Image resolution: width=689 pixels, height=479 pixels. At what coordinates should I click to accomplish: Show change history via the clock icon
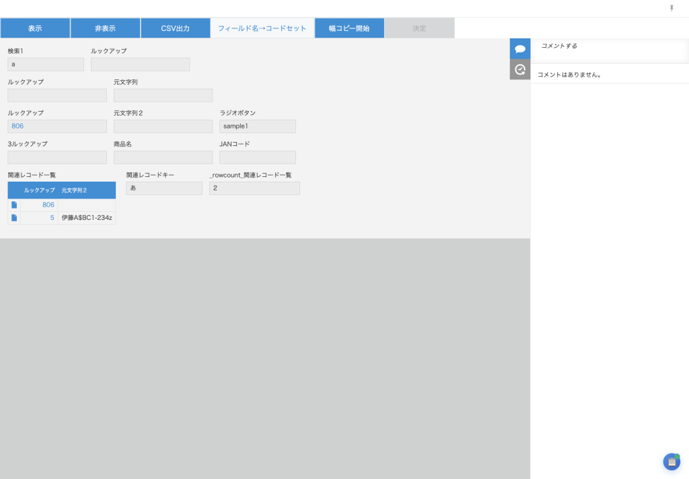[519, 69]
